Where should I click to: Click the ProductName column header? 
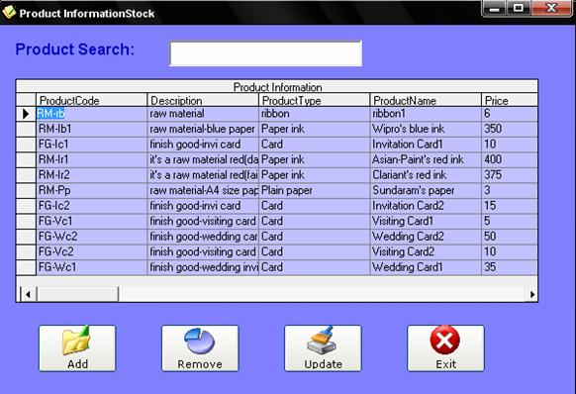[426, 100]
